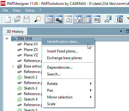Screen dimensions: 129x111
Task: Click the DIN 1016 part icon
Action: [x=13, y=39]
